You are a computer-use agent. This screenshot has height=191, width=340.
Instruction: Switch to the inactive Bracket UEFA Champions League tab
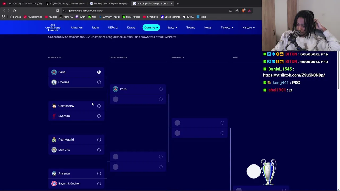[109, 3]
